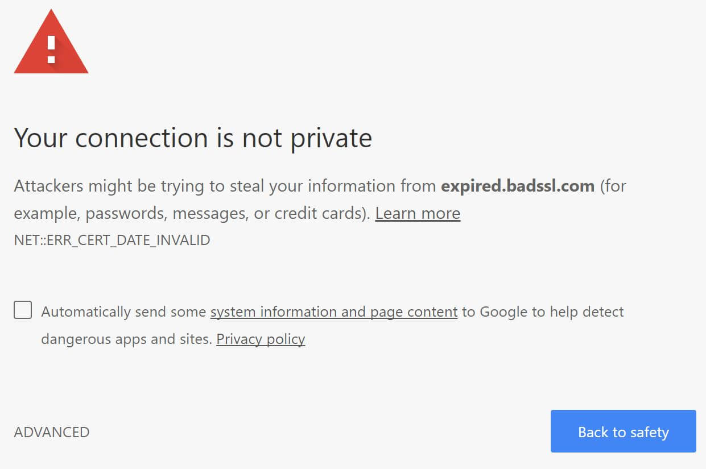
Task: Click the word 'Attackers' in the warning
Action: tap(49, 186)
